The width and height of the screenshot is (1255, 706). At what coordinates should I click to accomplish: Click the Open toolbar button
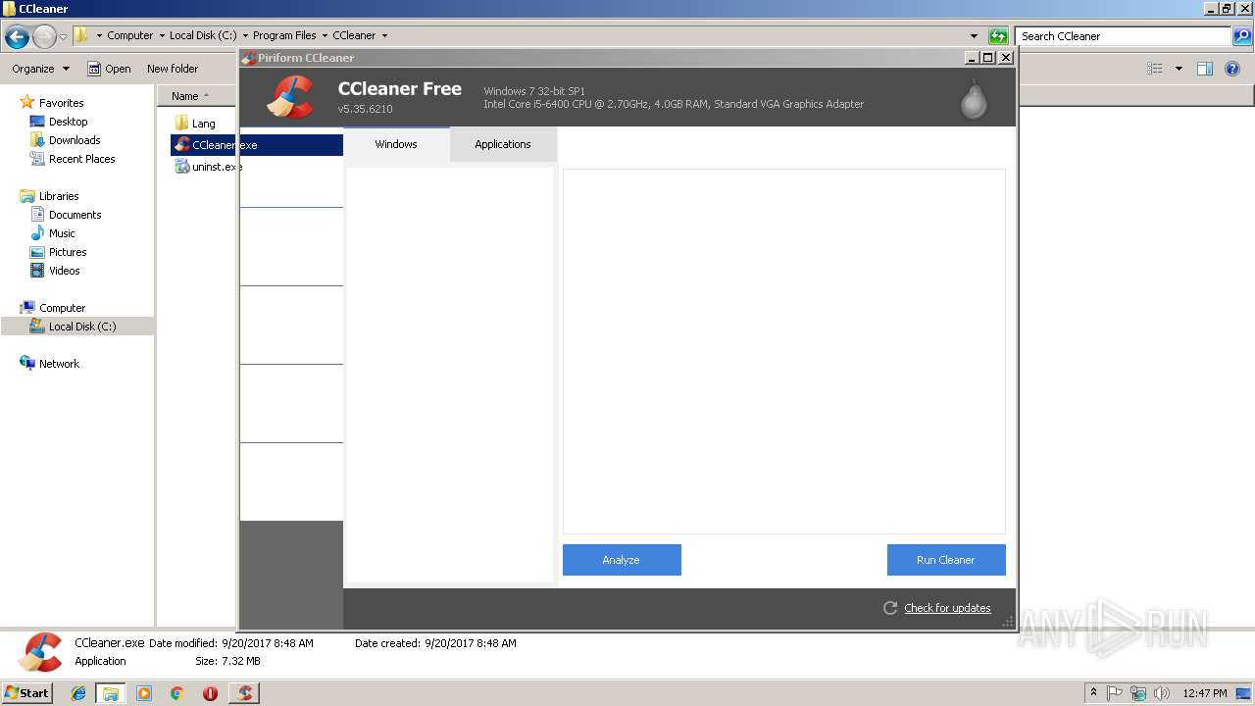click(x=109, y=69)
